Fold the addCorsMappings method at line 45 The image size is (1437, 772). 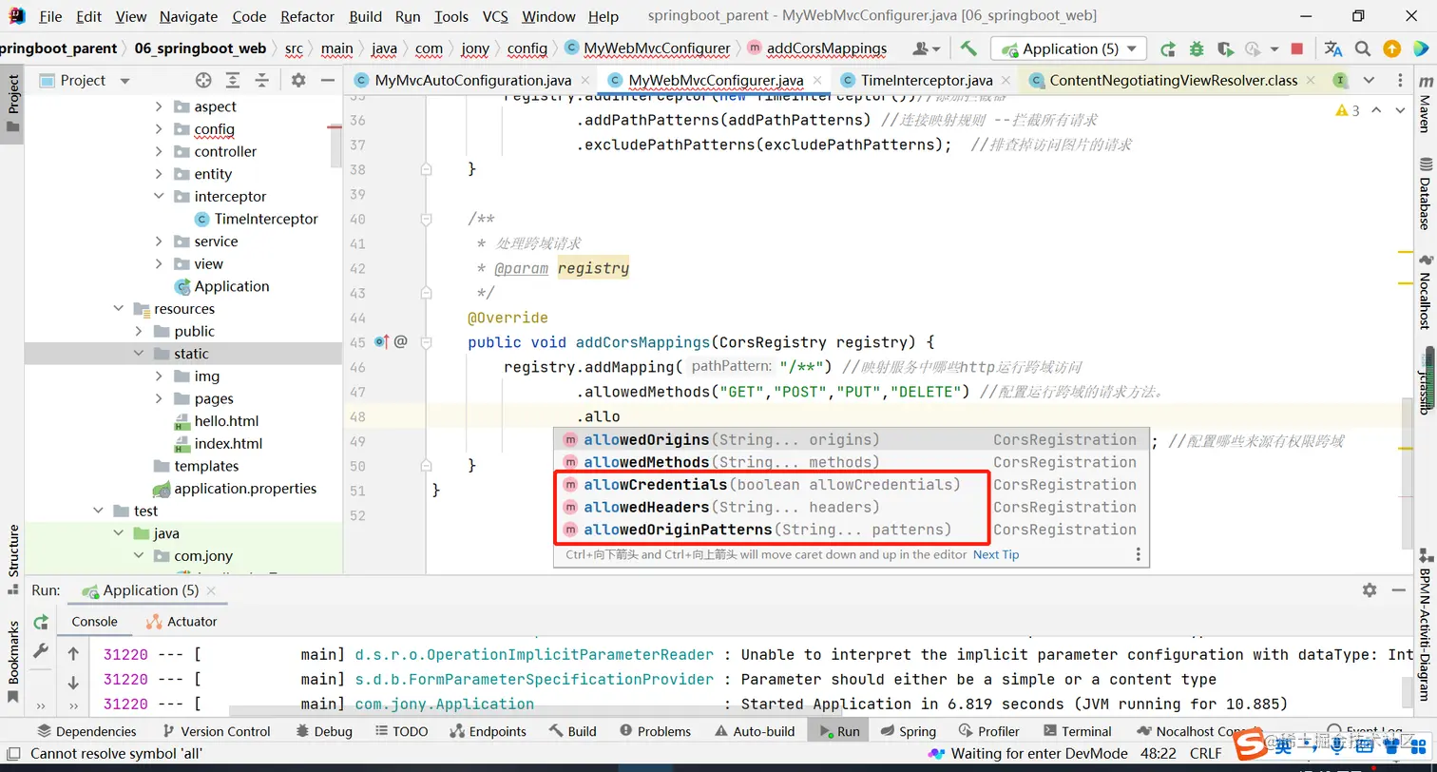427,342
